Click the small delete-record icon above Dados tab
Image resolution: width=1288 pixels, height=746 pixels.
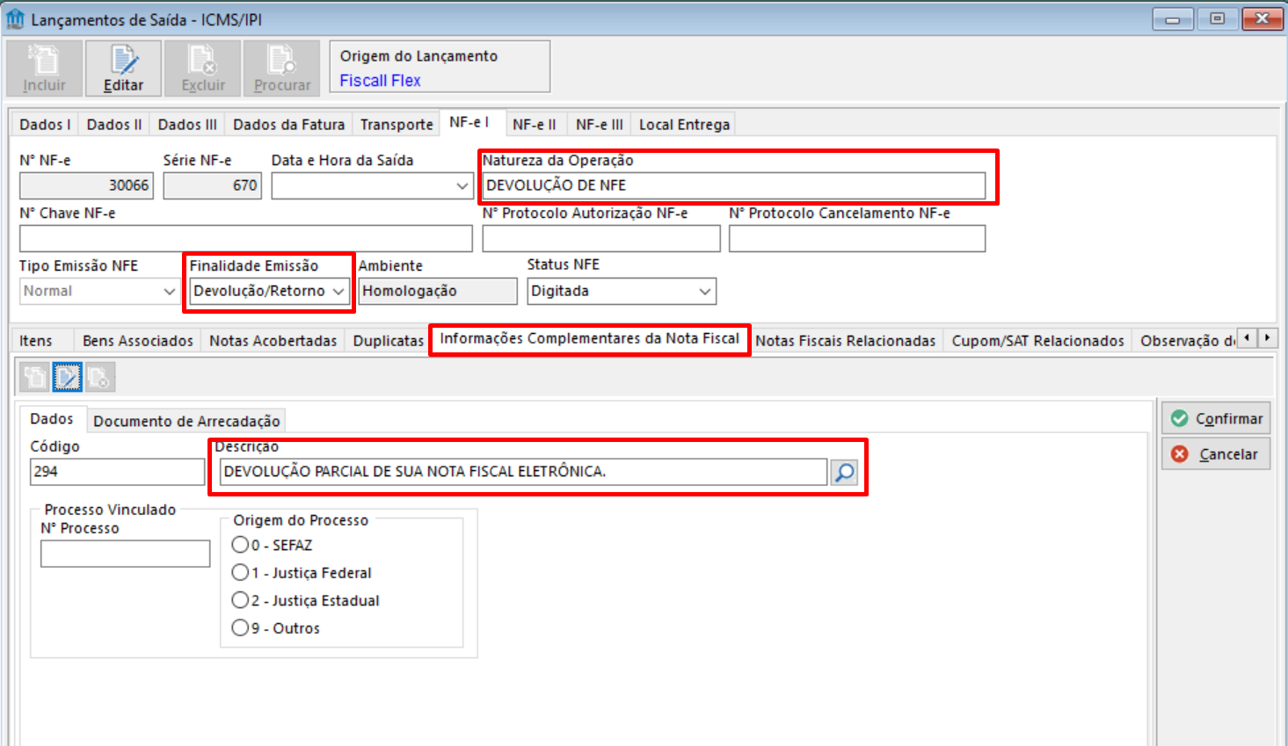click(98, 377)
